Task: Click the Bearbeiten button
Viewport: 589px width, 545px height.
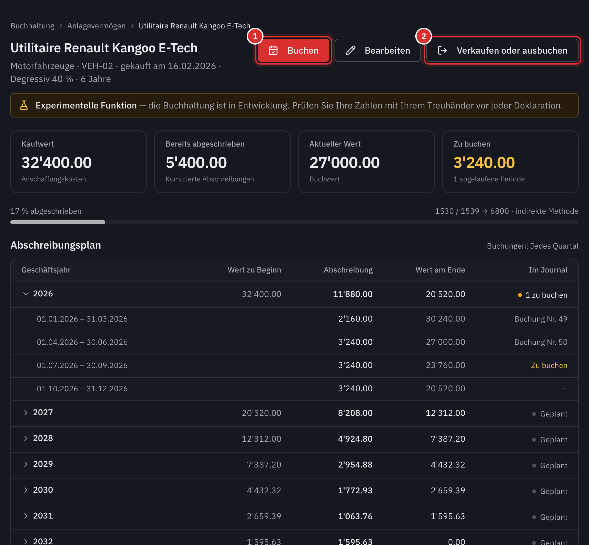Action: pos(377,50)
